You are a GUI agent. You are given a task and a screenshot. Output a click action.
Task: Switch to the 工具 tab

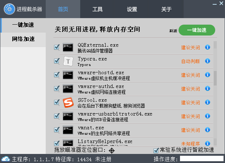pyautogui.click(x=98, y=9)
